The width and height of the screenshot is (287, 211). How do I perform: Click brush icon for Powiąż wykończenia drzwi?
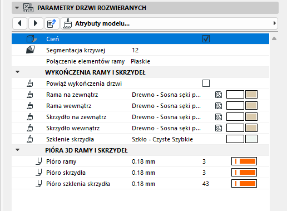pos(30,84)
